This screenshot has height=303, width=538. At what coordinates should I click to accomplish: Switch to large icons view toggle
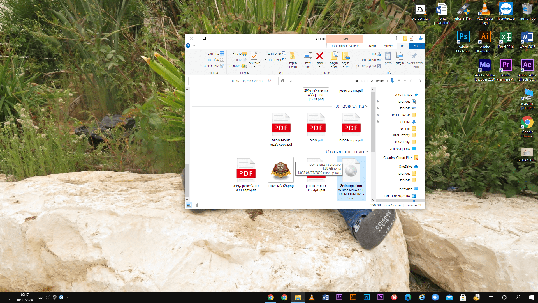(189, 205)
